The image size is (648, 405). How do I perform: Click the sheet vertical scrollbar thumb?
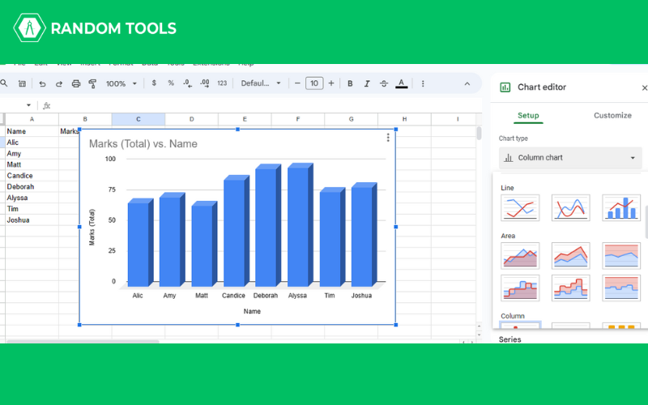pos(479,133)
